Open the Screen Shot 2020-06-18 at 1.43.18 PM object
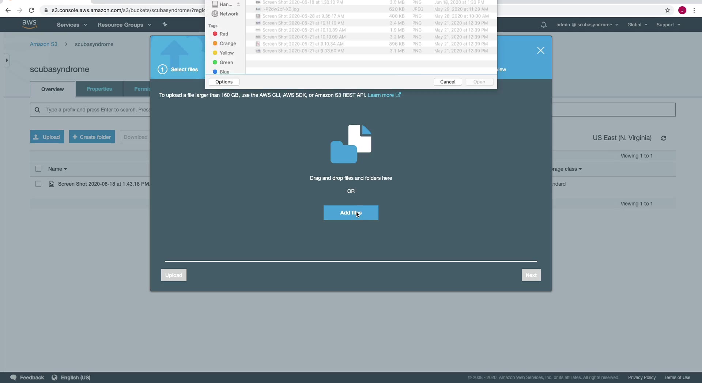 (x=104, y=184)
